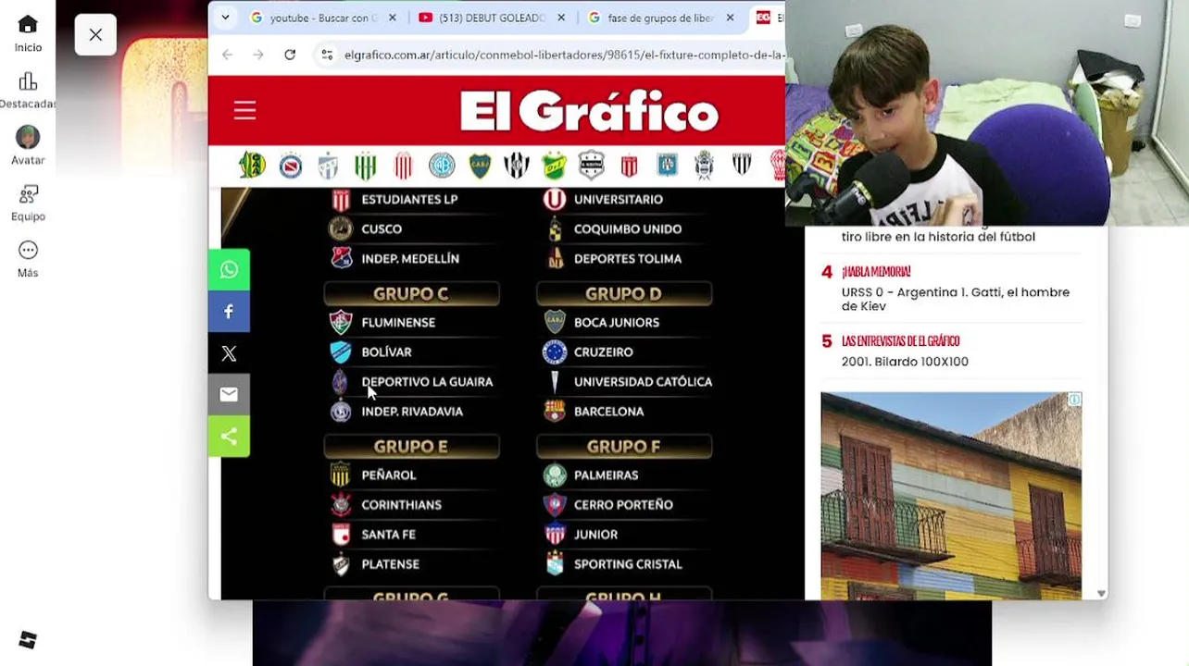
Task: Select the Defensa y Justicia crest in team bar
Action: [x=554, y=166]
